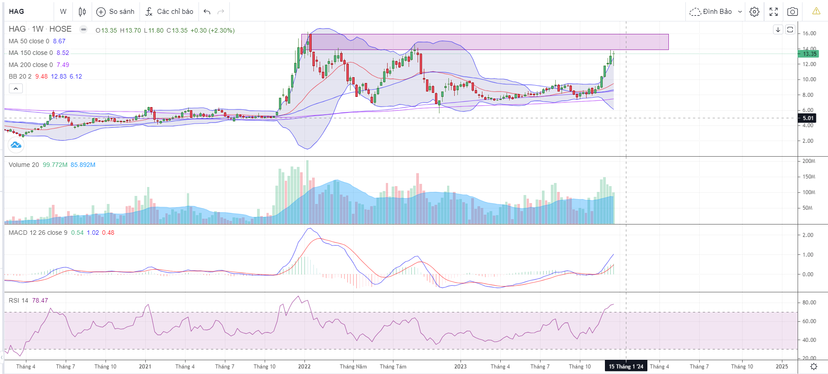828x374 pixels.
Task: Open the HAG symbol search
Action: pos(17,12)
